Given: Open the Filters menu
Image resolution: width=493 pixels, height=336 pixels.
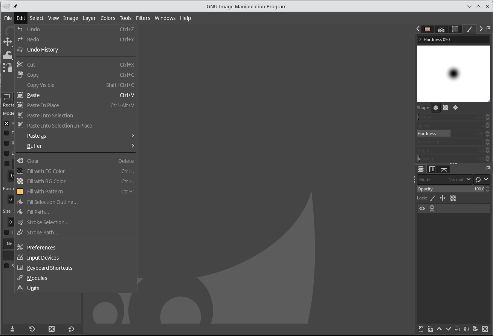Looking at the screenshot, I should [143, 18].
